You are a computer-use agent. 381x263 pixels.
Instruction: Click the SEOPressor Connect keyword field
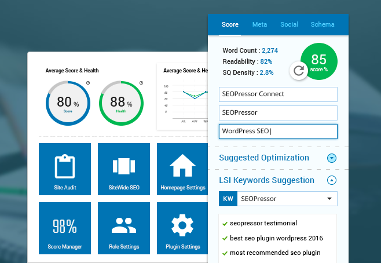click(x=278, y=94)
